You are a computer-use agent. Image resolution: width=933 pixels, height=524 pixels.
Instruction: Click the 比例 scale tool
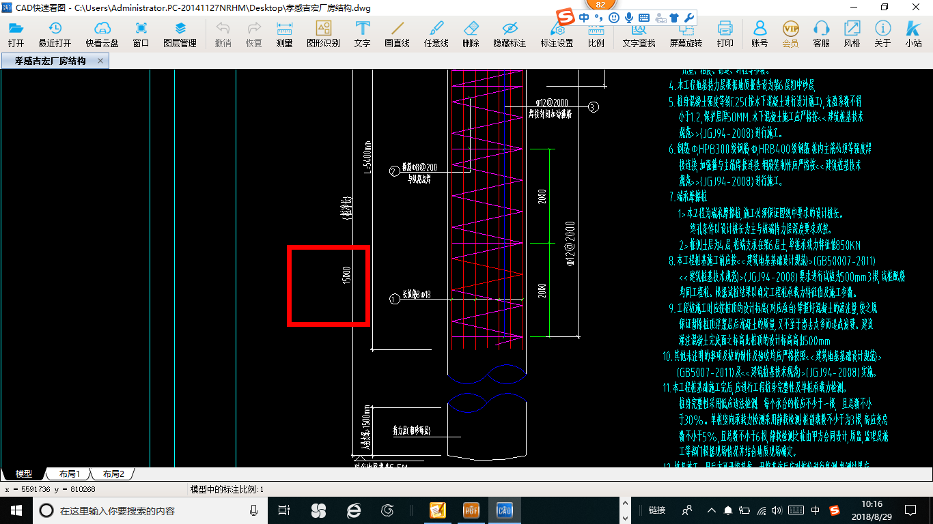[596, 37]
